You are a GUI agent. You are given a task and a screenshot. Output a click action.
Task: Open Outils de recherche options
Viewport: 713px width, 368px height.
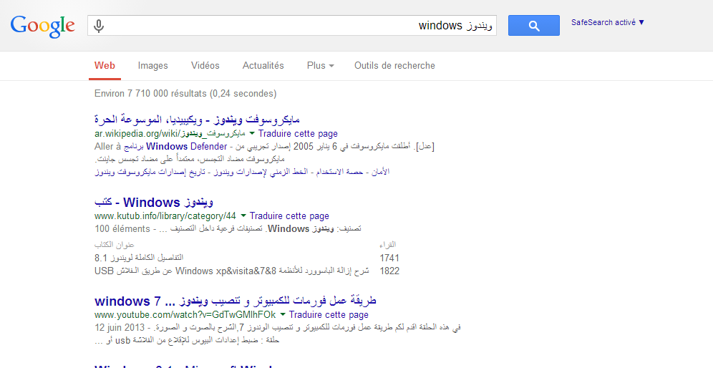pos(394,65)
